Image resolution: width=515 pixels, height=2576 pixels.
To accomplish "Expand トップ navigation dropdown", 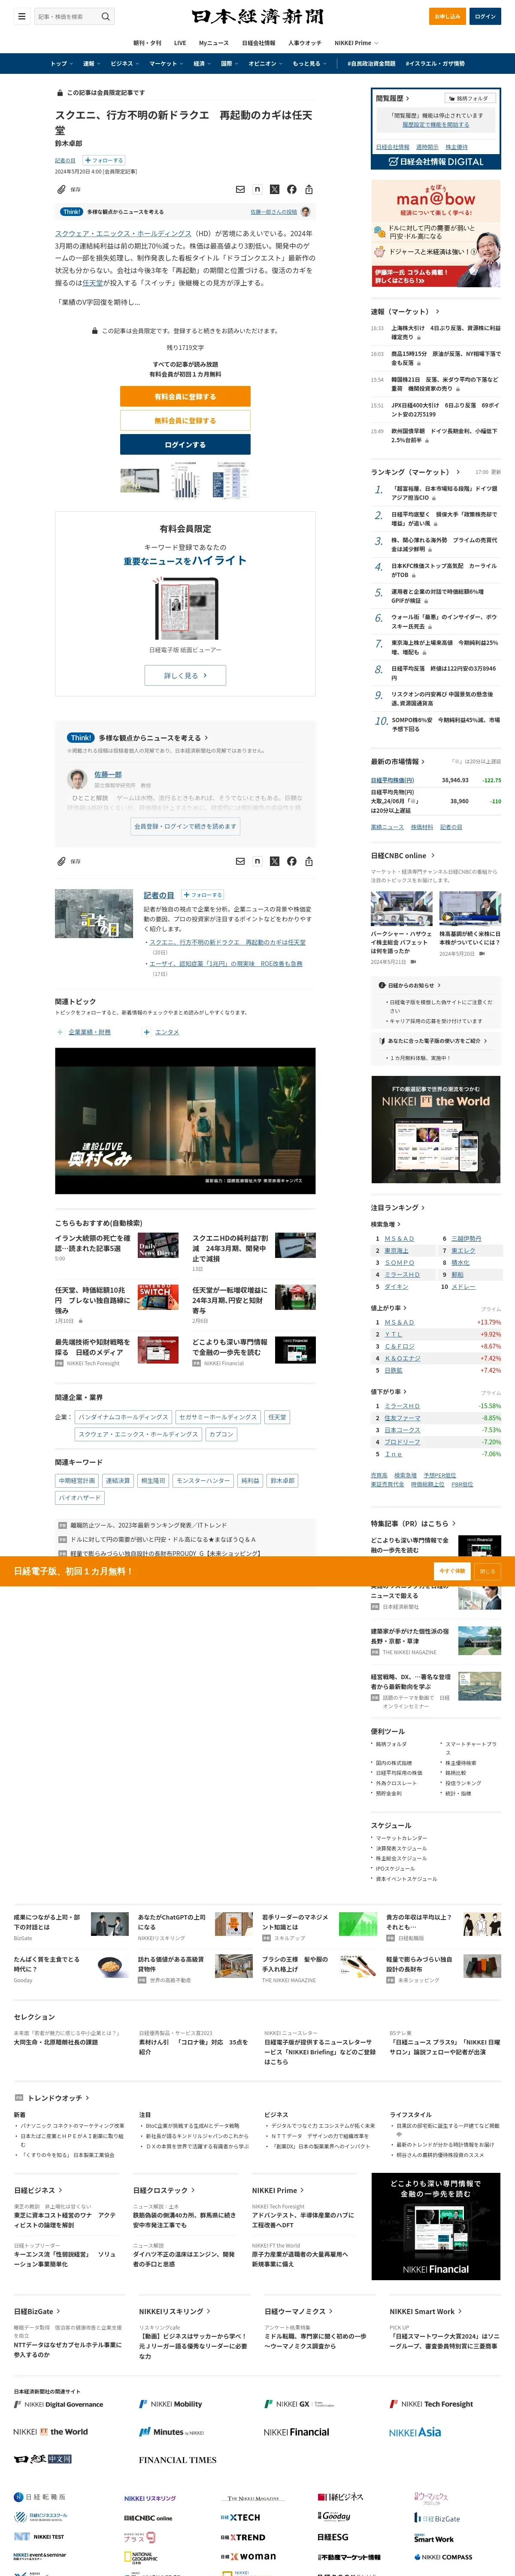I will pos(61,64).
